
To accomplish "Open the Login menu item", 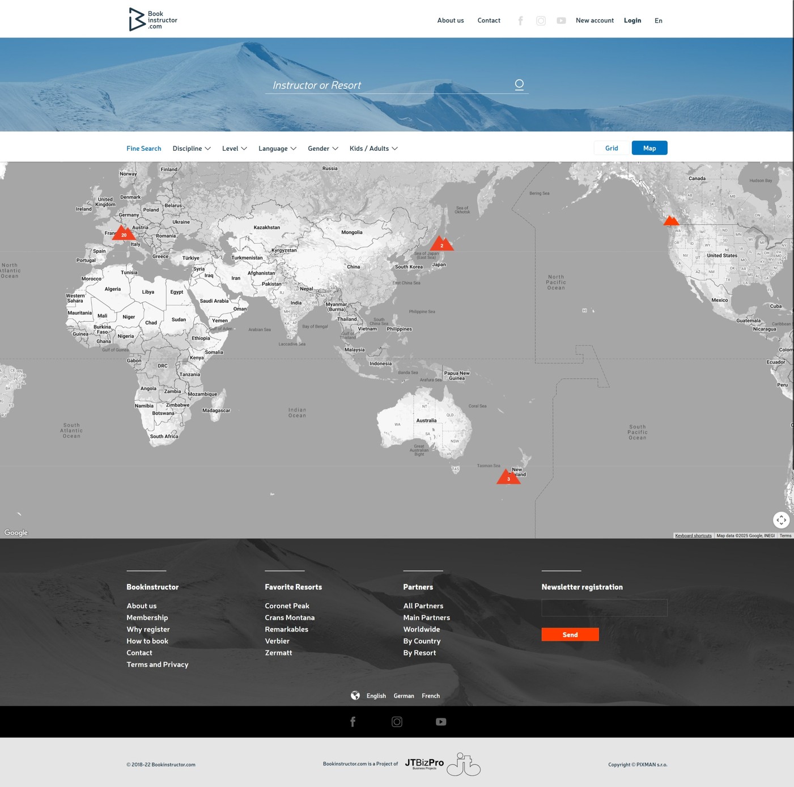I will coord(632,20).
